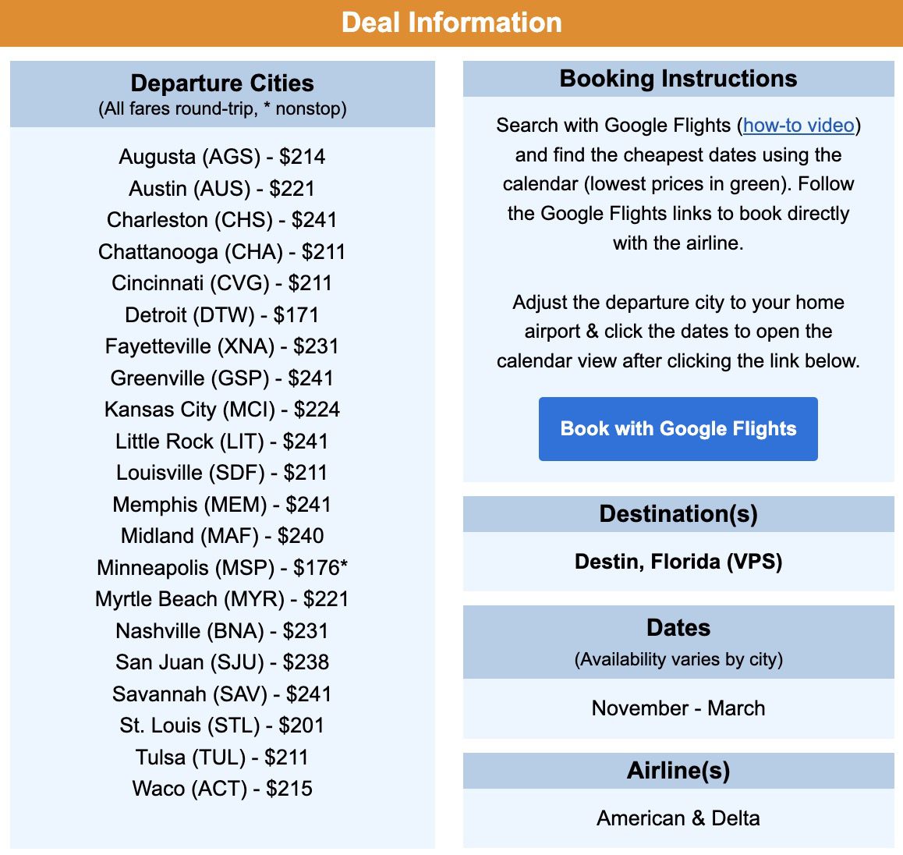Select the St. Louis (STL) $201 fare

(222, 726)
